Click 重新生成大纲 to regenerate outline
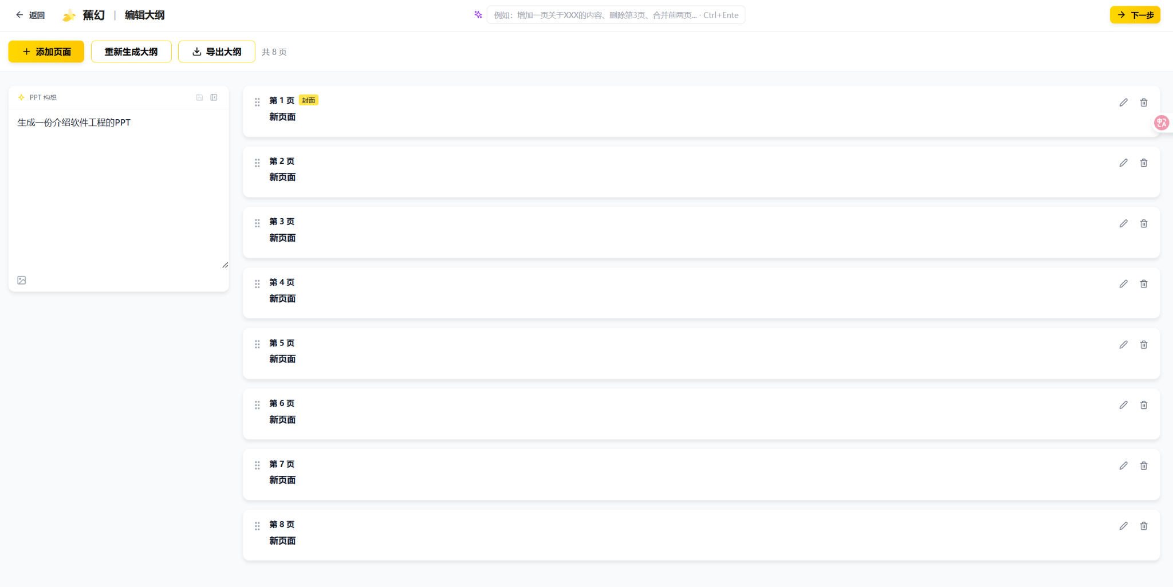This screenshot has height=587, width=1173. pos(131,52)
